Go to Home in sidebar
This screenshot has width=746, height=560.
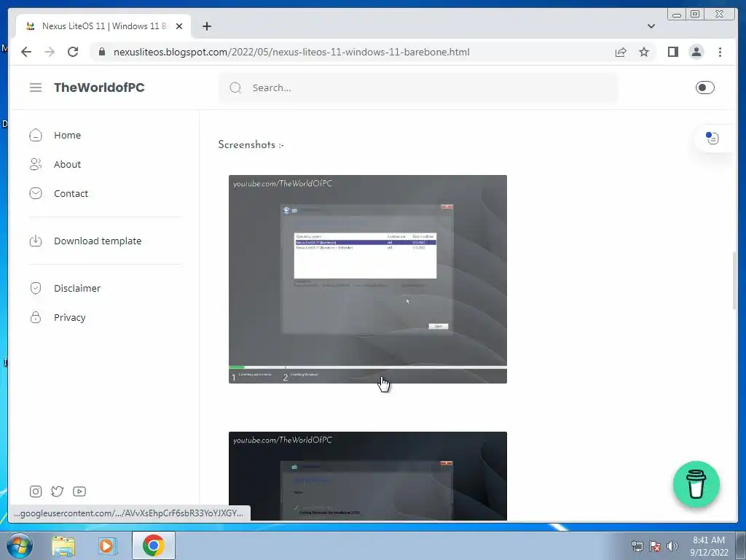click(67, 135)
